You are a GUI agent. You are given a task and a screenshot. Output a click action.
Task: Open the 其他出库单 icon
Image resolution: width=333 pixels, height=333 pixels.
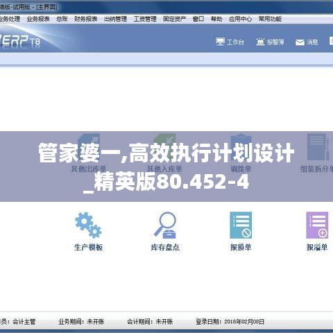pyautogui.click(x=89, y=147)
